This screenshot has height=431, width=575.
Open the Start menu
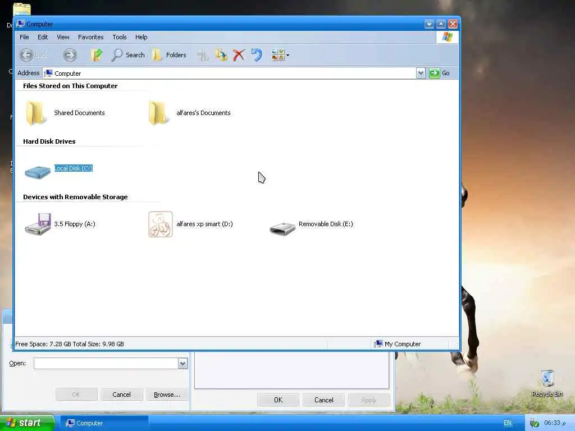[x=27, y=423]
